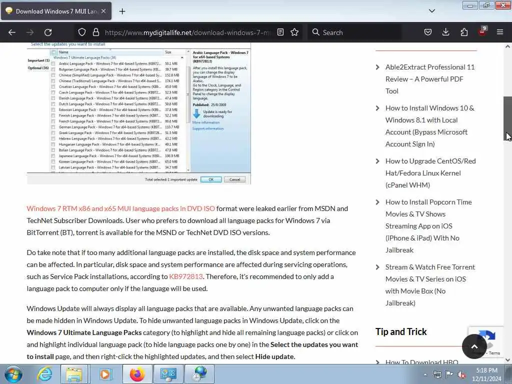Open the globe and clock taskbar item
Viewport: 512px width, 384px height.
[x=199, y=374]
